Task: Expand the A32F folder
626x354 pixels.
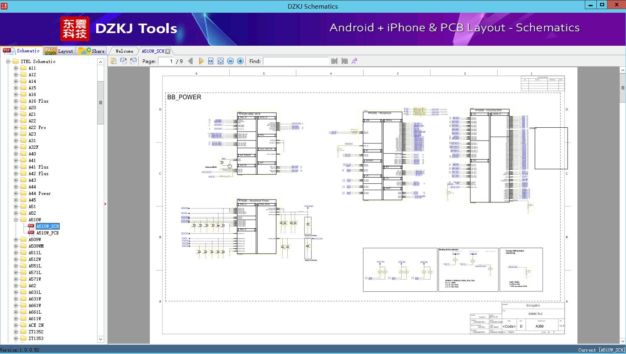Action: 16,147
